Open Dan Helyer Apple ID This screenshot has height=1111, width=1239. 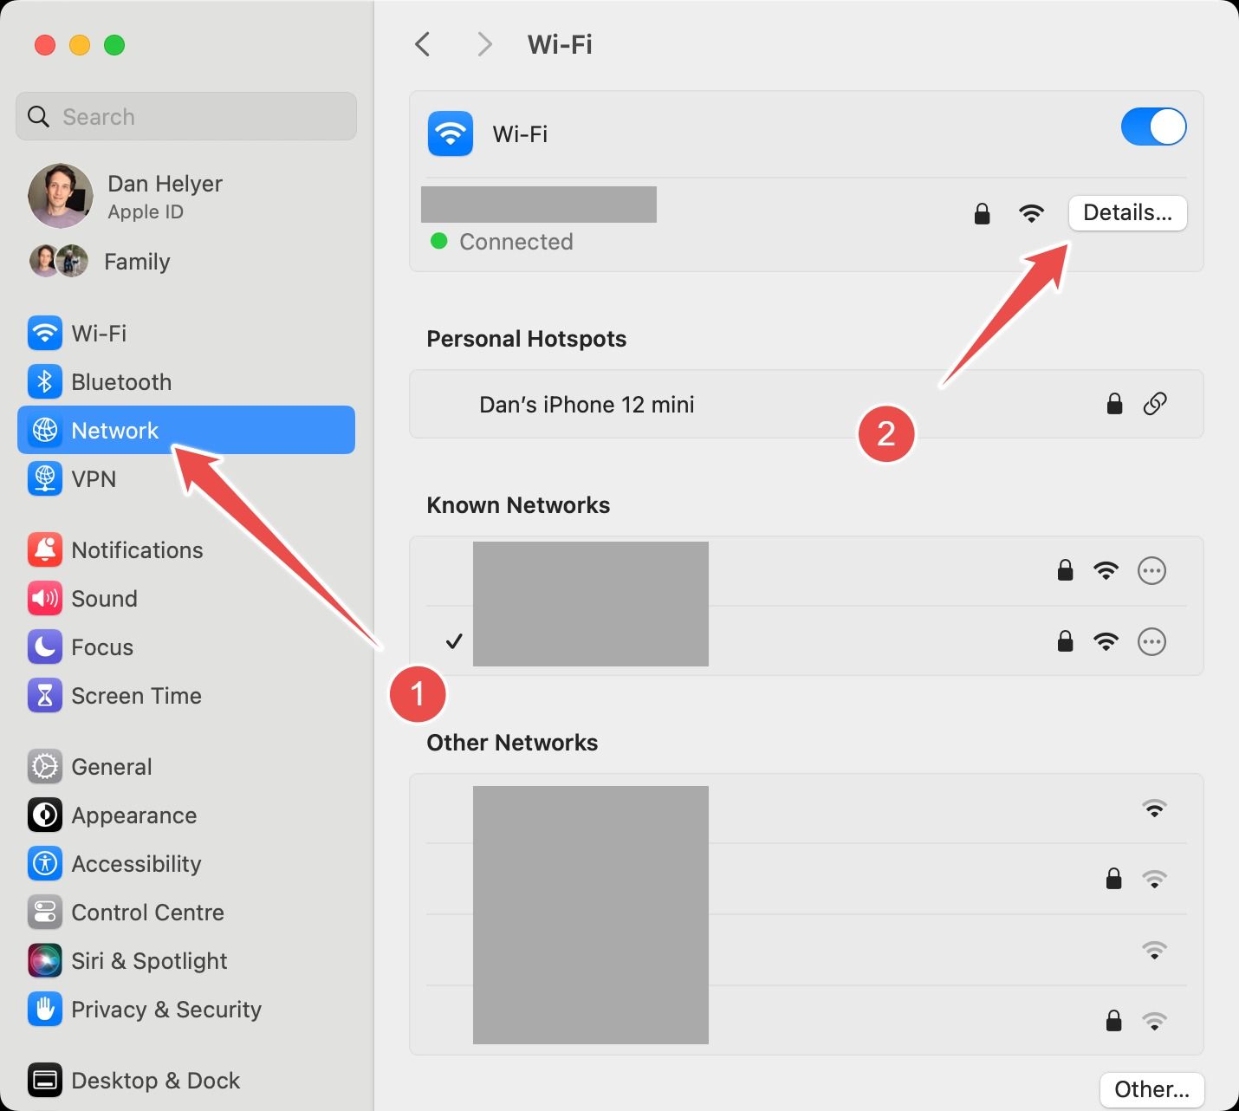pos(185,196)
